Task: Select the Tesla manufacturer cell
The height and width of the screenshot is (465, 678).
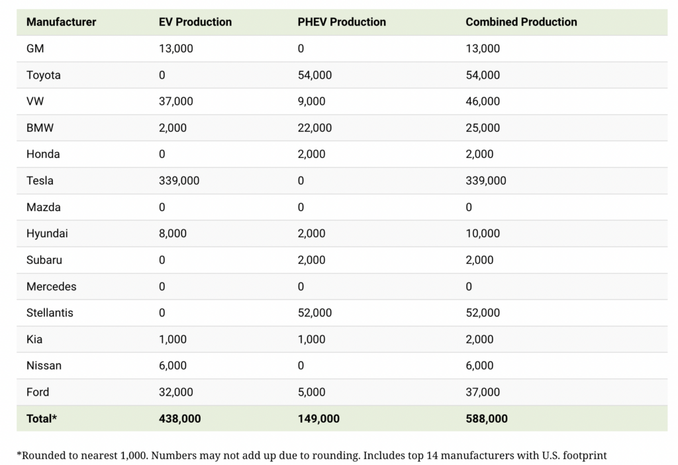Action: (40, 181)
